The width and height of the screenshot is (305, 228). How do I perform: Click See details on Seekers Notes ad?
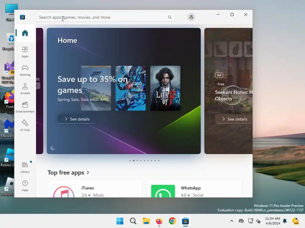pos(234,119)
